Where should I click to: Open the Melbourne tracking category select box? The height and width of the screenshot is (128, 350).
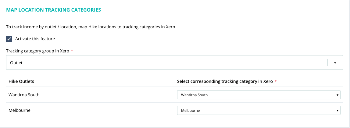point(256,110)
